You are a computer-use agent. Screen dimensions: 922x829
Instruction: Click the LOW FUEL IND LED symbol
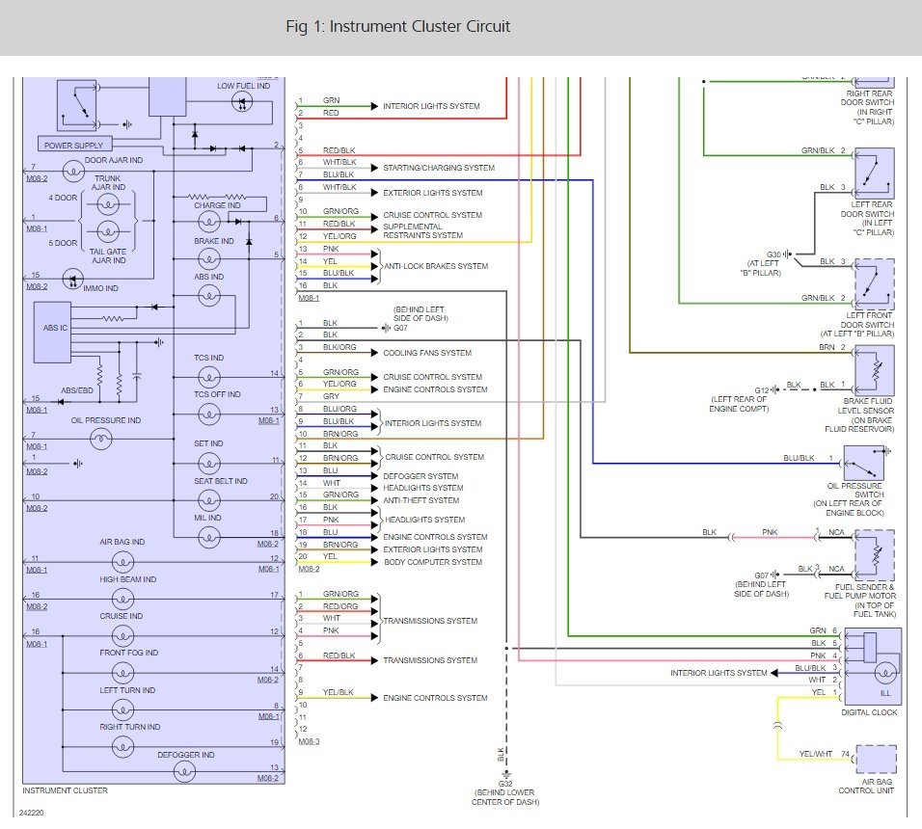tap(242, 103)
